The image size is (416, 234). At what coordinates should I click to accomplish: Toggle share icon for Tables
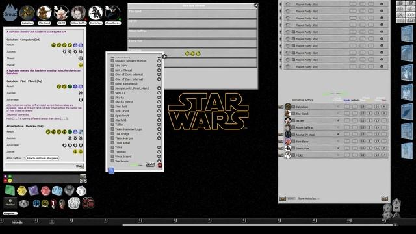[x=159, y=124]
